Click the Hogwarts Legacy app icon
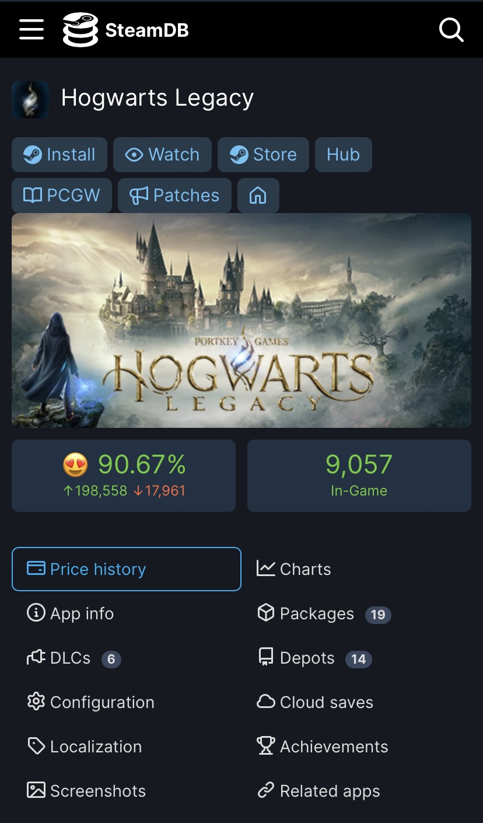The height and width of the screenshot is (823, 483). (30, 100)
